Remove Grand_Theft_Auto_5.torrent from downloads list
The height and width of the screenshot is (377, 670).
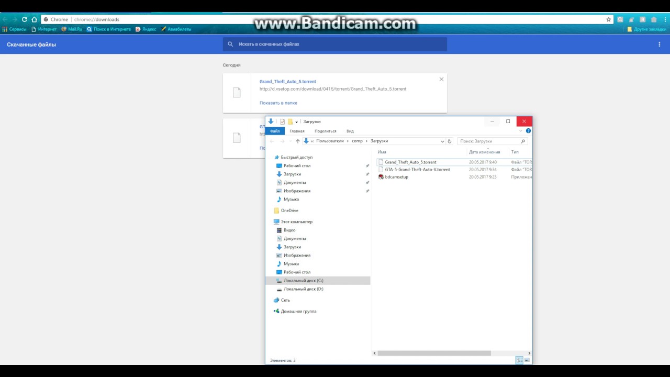[441, 79]
